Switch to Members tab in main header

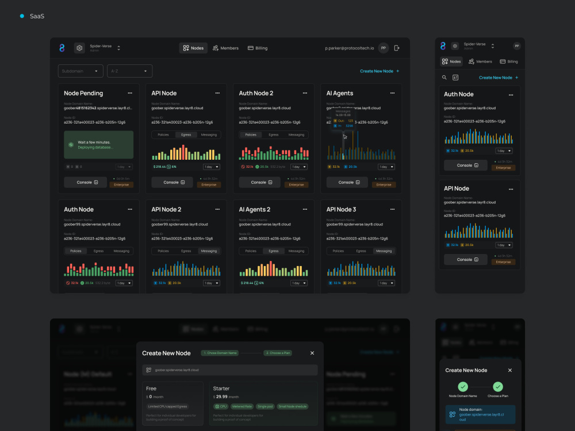pyautogui.click(x=225, y=48)
